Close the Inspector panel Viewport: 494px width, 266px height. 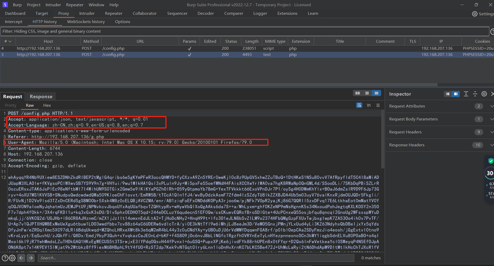(x=492, y=94)
